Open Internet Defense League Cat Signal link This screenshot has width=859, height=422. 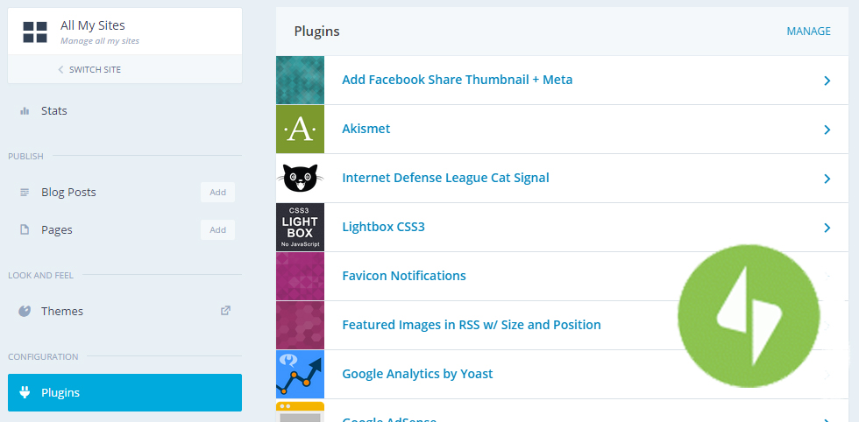pos(445,178)
